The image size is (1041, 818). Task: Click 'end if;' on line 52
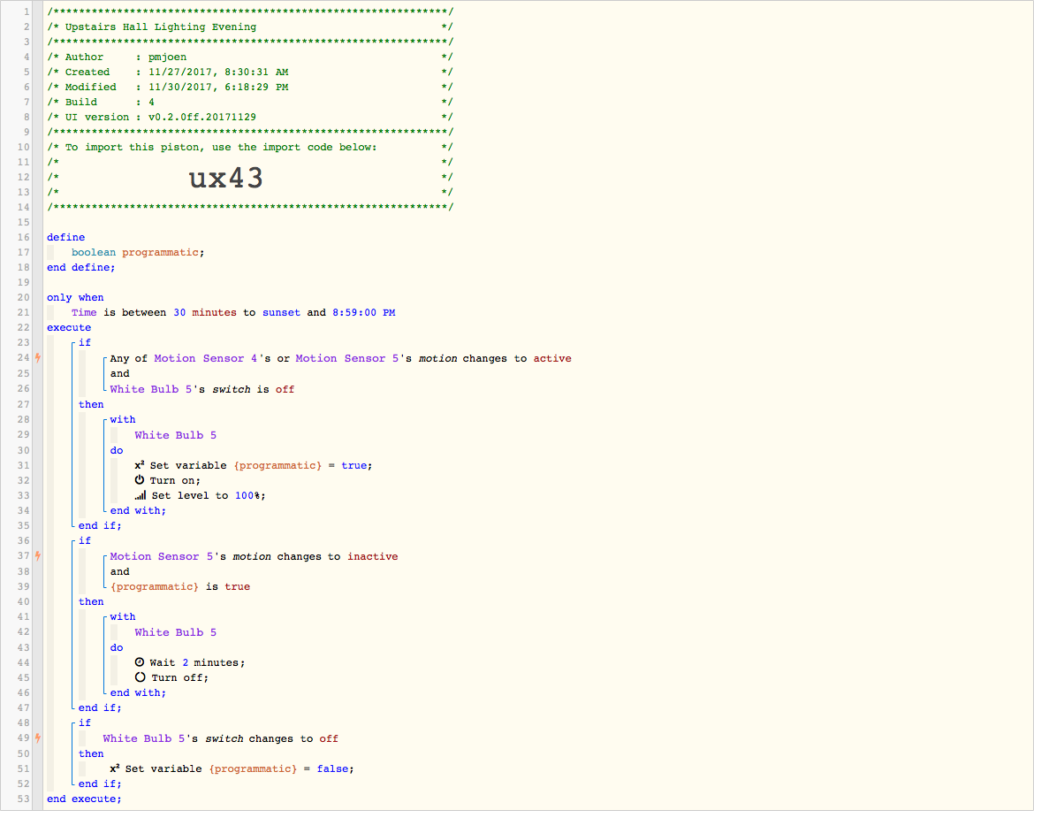click(100, 785)
